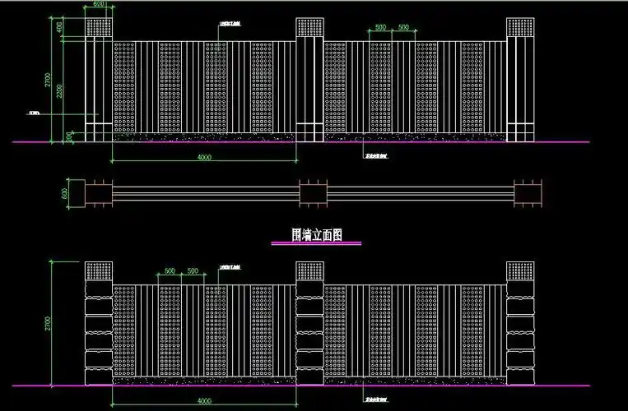
Task: Select the 600 dimension beside the plan view
Action: [x=64, y=194]
